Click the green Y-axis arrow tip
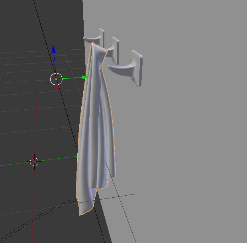The image size is (247, 243). 84,77
